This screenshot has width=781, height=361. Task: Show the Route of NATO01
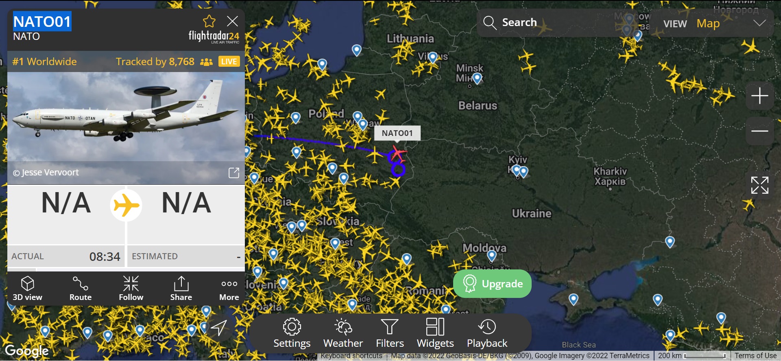(81, 289)
